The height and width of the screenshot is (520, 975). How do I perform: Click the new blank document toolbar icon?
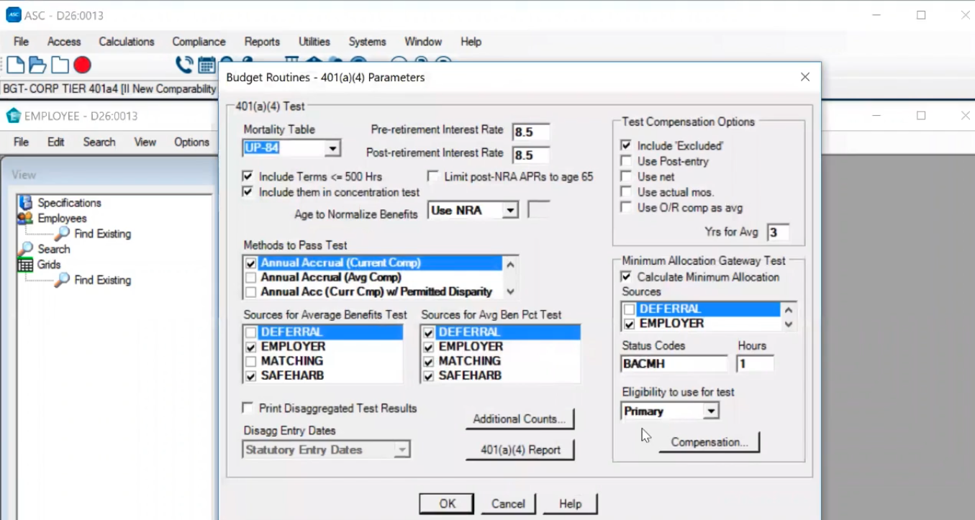(x=15, y=65)
